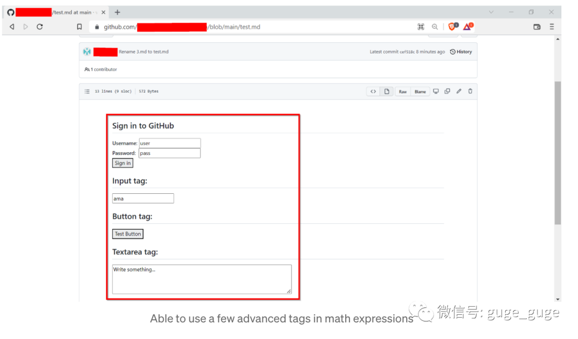Open the 'Rename 3.md to test.md' commit message

pos(143,51)
